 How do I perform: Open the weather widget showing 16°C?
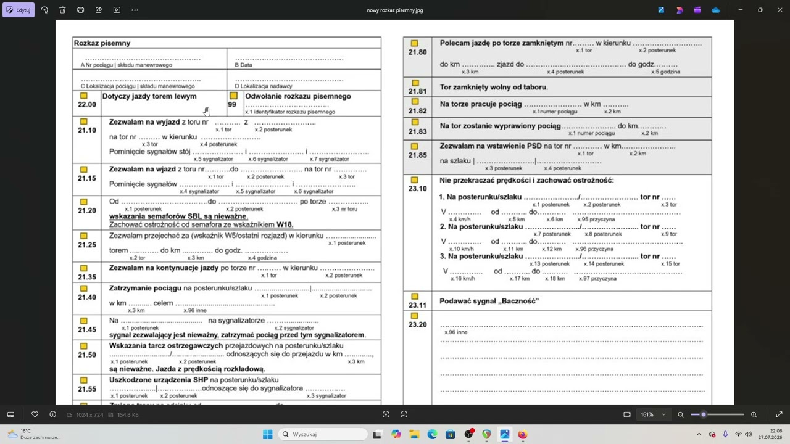pyautogui.click(x=34, y=434)
